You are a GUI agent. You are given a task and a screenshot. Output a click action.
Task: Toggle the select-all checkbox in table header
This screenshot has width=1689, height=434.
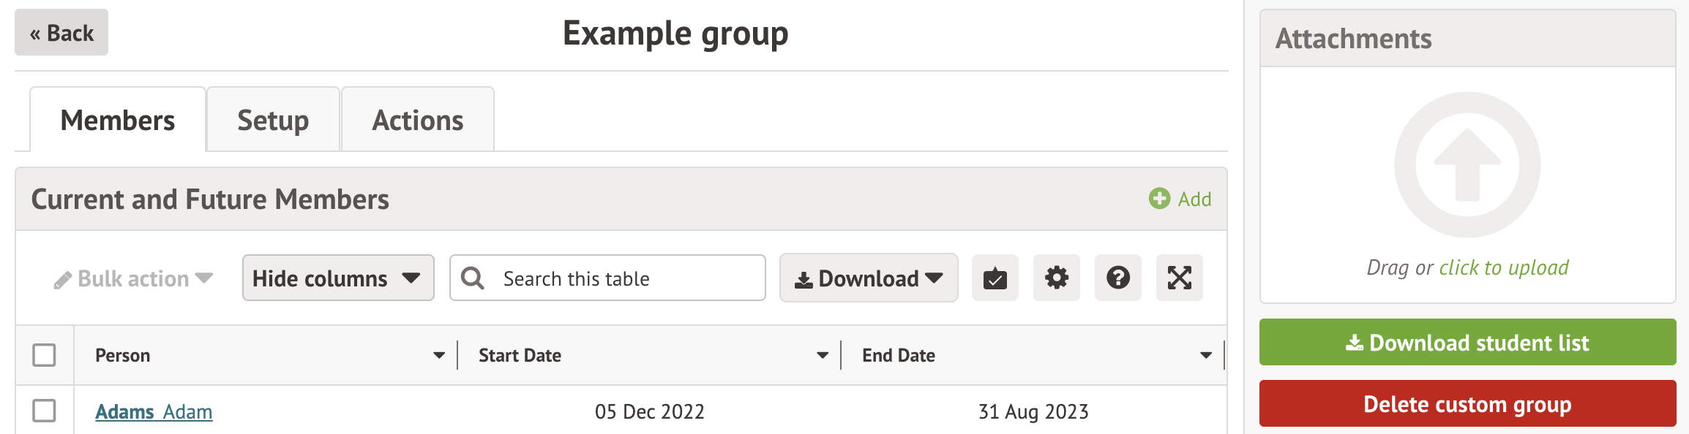pos(45,355)
